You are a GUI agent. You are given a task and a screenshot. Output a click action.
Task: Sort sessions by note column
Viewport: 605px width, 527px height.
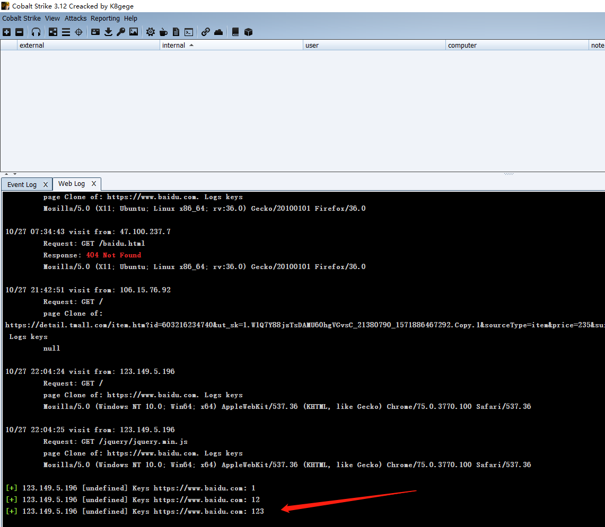597,45
